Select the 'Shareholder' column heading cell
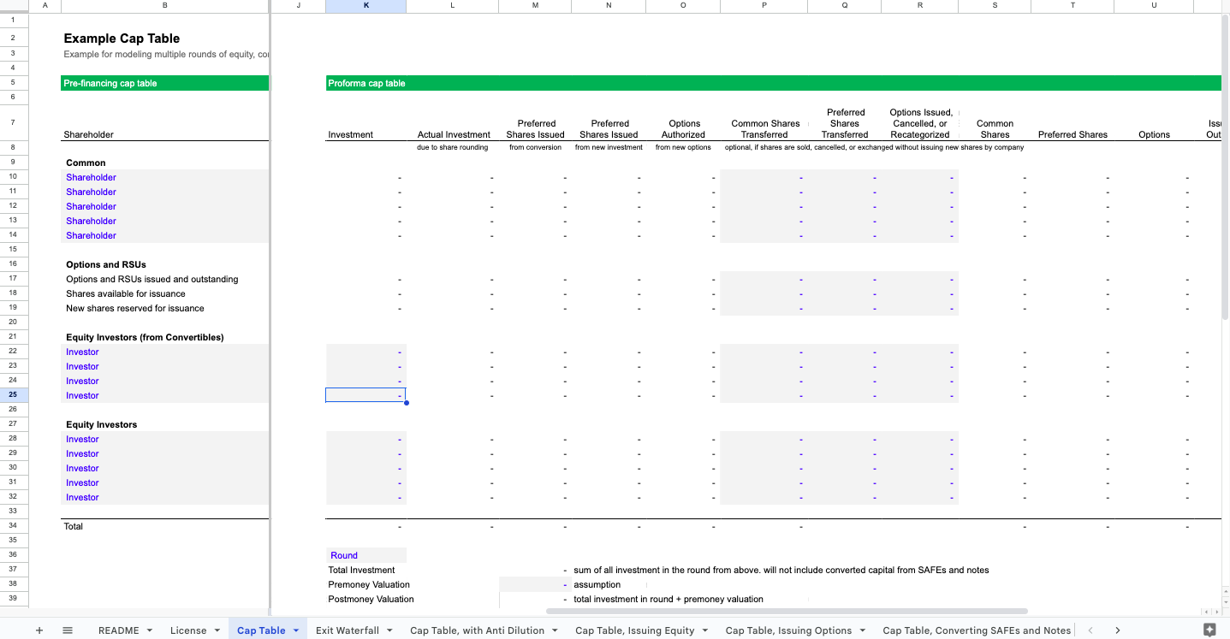 (x=88, y=134)
